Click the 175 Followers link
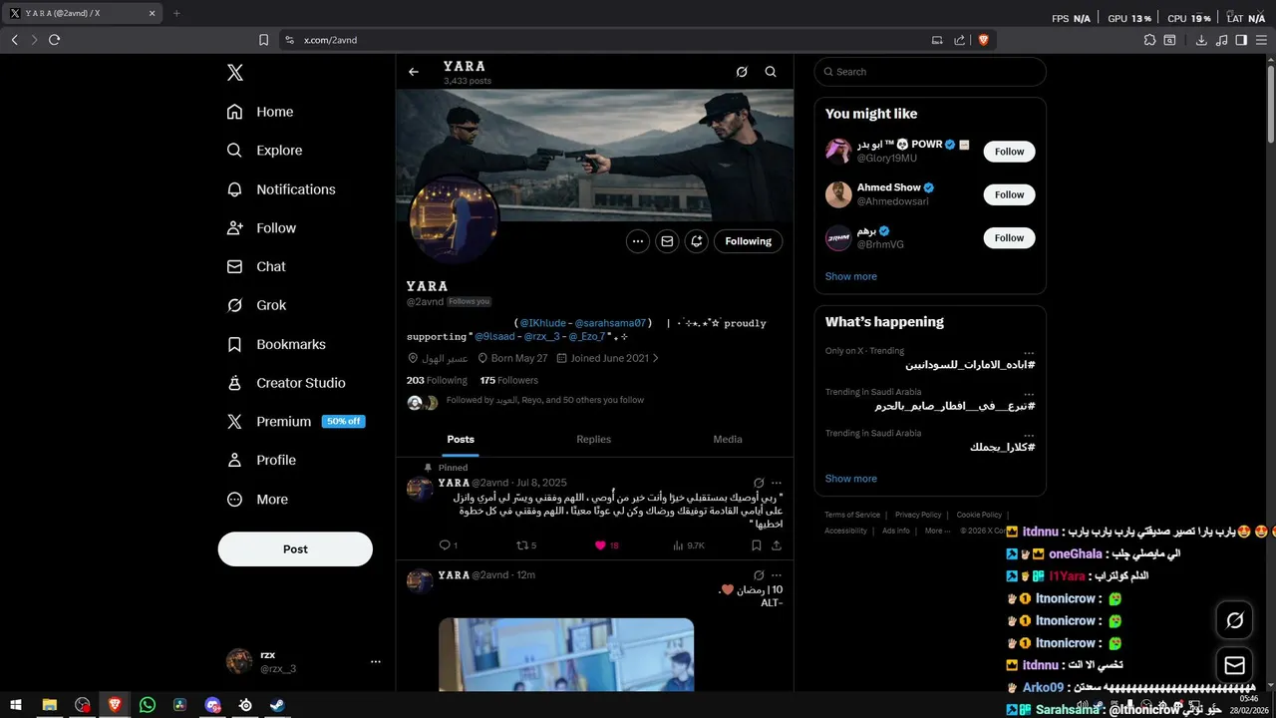 pos(508,380)
